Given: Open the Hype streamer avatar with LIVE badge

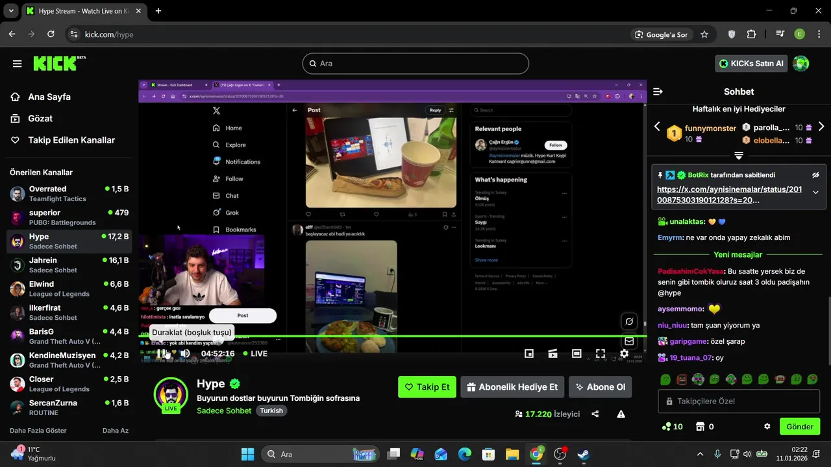Looking at the screenshot, I should [171, 394].
